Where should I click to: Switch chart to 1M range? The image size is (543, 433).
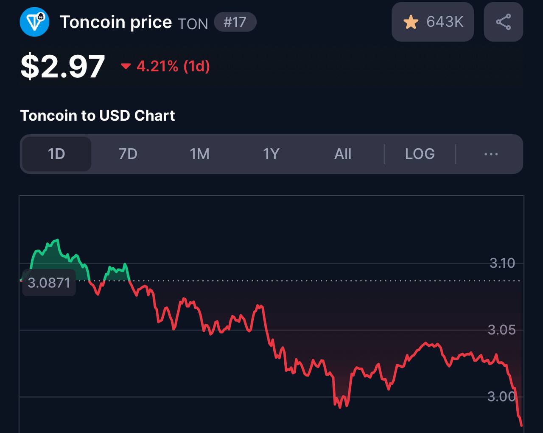click(199, 154)
